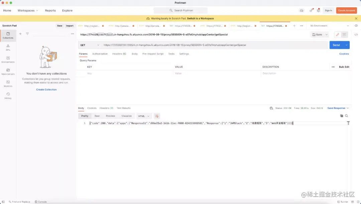Image resolution: width=361 pixels, height=204 pixels.
Task: Toggle sidebar icon in bottom status bar
Action: [x=3, y=202]
